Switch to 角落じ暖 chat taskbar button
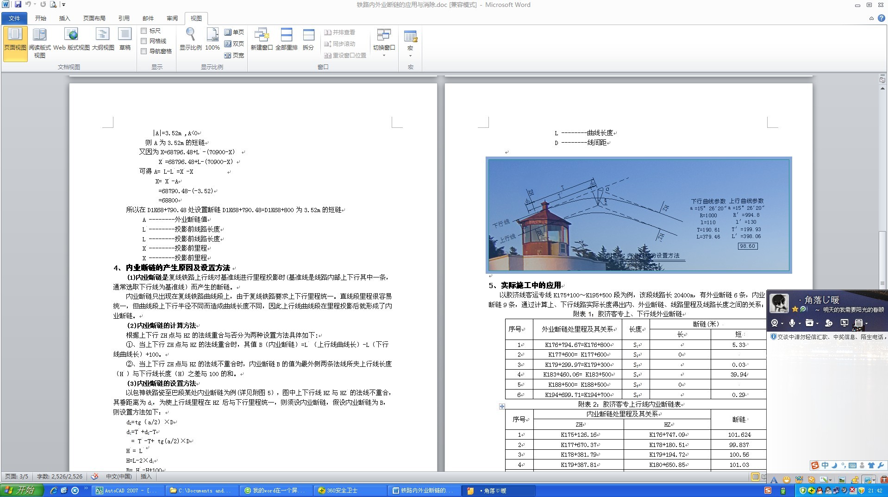 (x=499, y=491)
